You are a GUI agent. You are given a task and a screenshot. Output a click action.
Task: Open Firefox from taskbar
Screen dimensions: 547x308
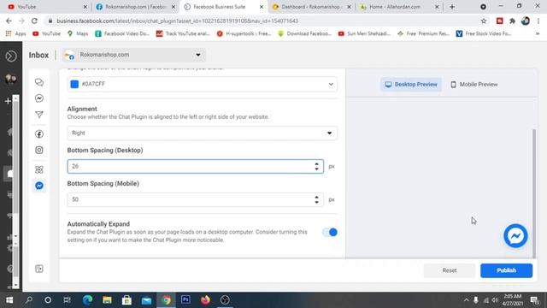(205, 300)
